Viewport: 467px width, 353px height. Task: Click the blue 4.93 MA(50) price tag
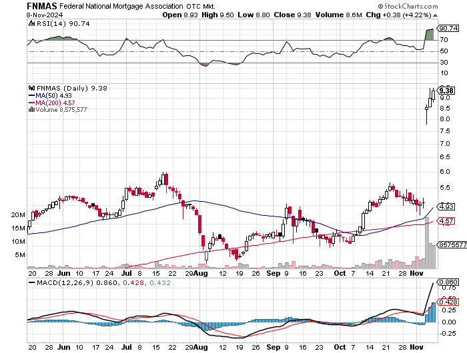point(446,206)
